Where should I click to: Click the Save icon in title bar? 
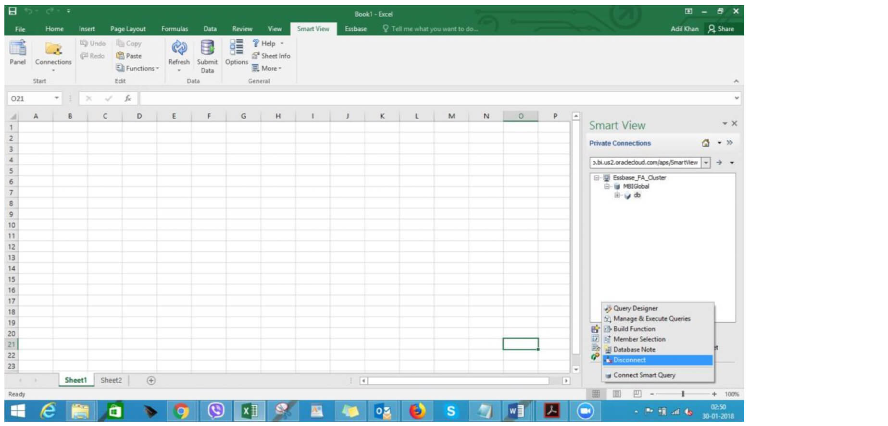coord(13,11)
